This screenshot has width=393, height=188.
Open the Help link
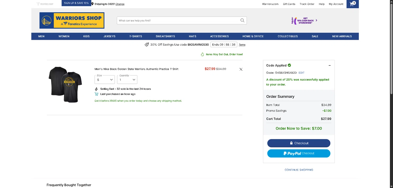322,4
